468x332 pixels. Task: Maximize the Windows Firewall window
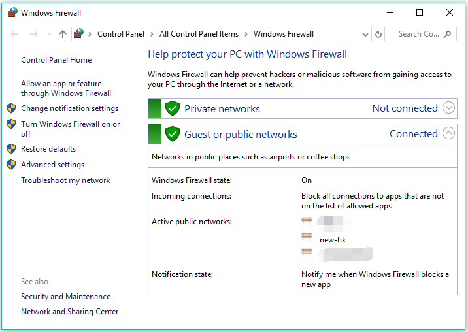[x=420, y=12]
